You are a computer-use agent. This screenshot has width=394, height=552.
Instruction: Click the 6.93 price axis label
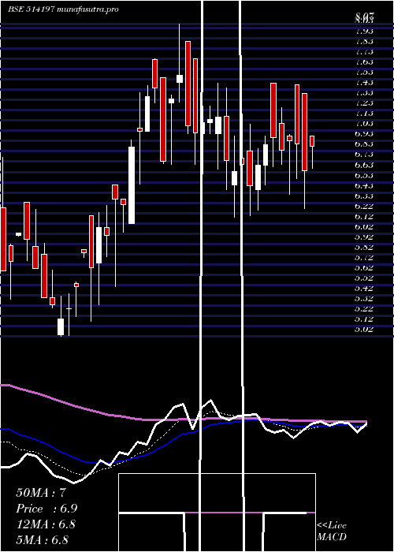pos(364,134)
